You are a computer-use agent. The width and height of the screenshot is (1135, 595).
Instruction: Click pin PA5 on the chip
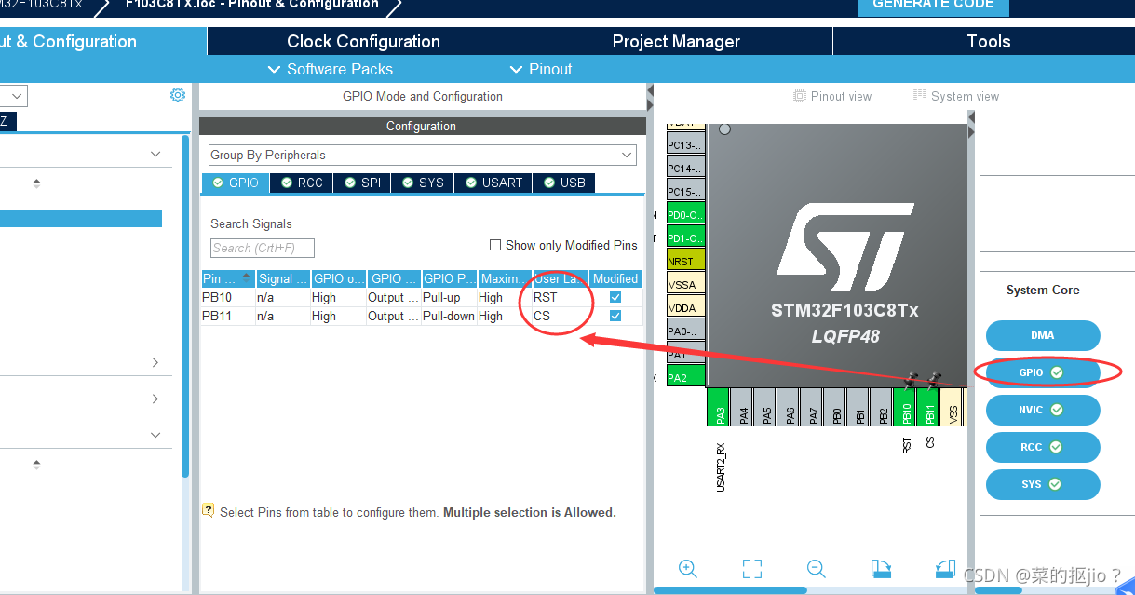pyautogui.click(x=765, y=408)
